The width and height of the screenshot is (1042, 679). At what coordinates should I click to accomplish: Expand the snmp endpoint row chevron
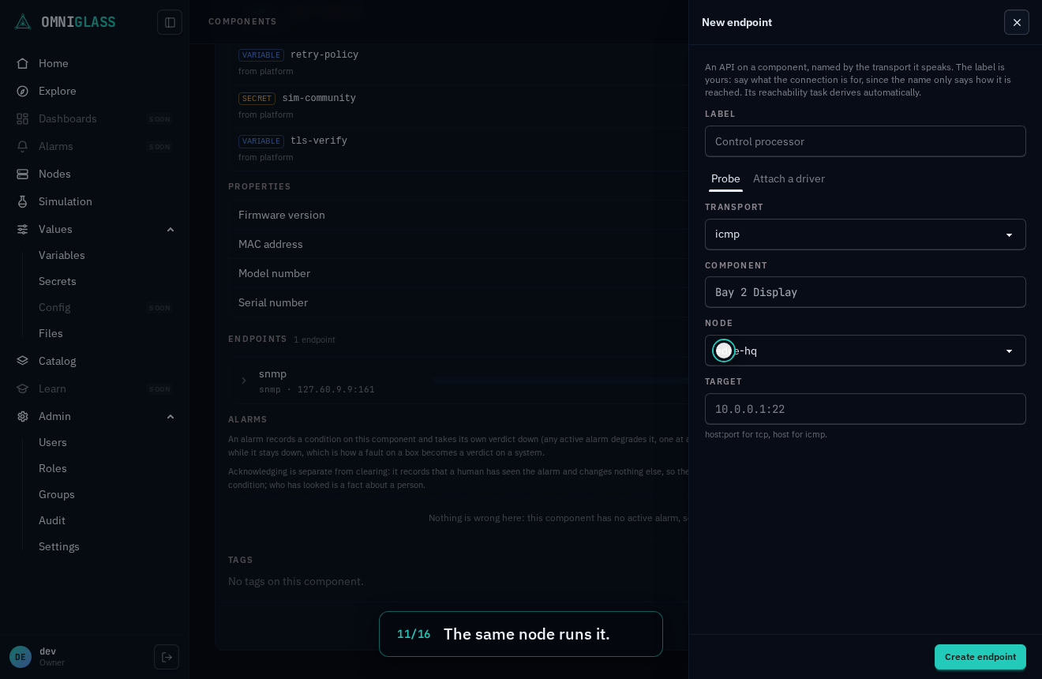point(244,381)
